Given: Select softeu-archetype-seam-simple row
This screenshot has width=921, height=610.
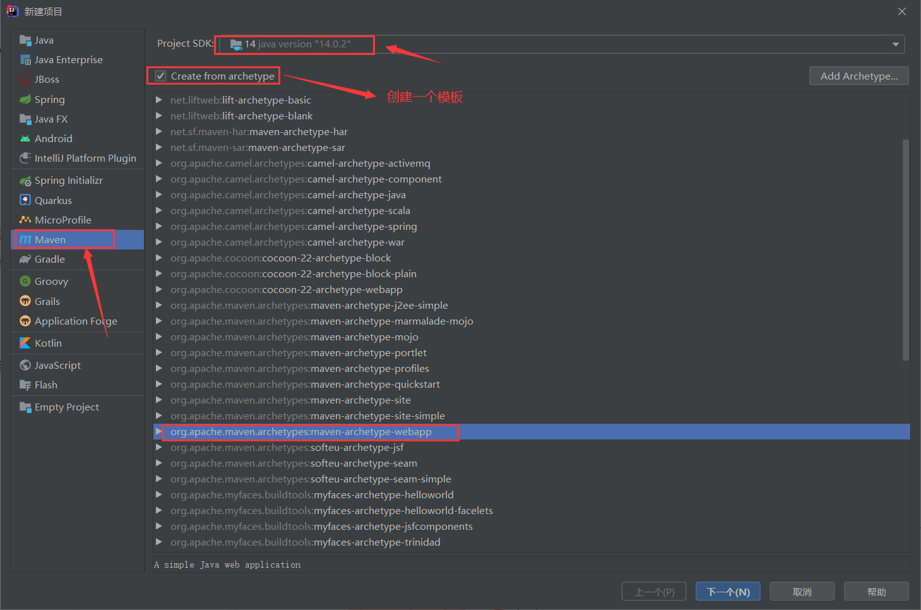Looking at the screenshot, I should (x=532, y=479).
